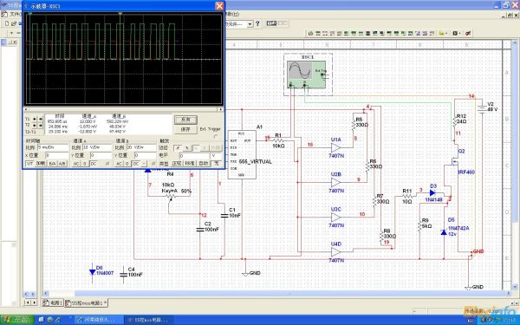Click the Channel A scale V/Div field
This screenshot has width=520, height=325.
97,147
